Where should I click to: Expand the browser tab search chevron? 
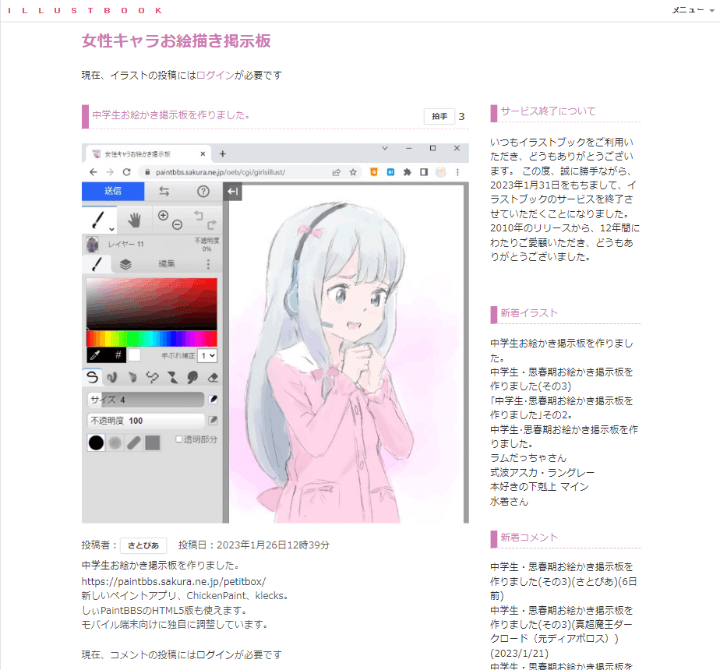tap(385, 148)
